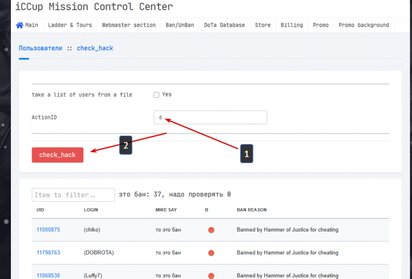Click the 'iCCup Mission Control Center' title
The height and width of the screenshot is (279, 412).
pos(94,7)
